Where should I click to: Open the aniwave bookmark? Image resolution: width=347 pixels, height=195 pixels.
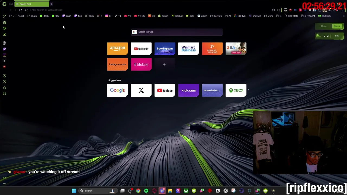255,16
